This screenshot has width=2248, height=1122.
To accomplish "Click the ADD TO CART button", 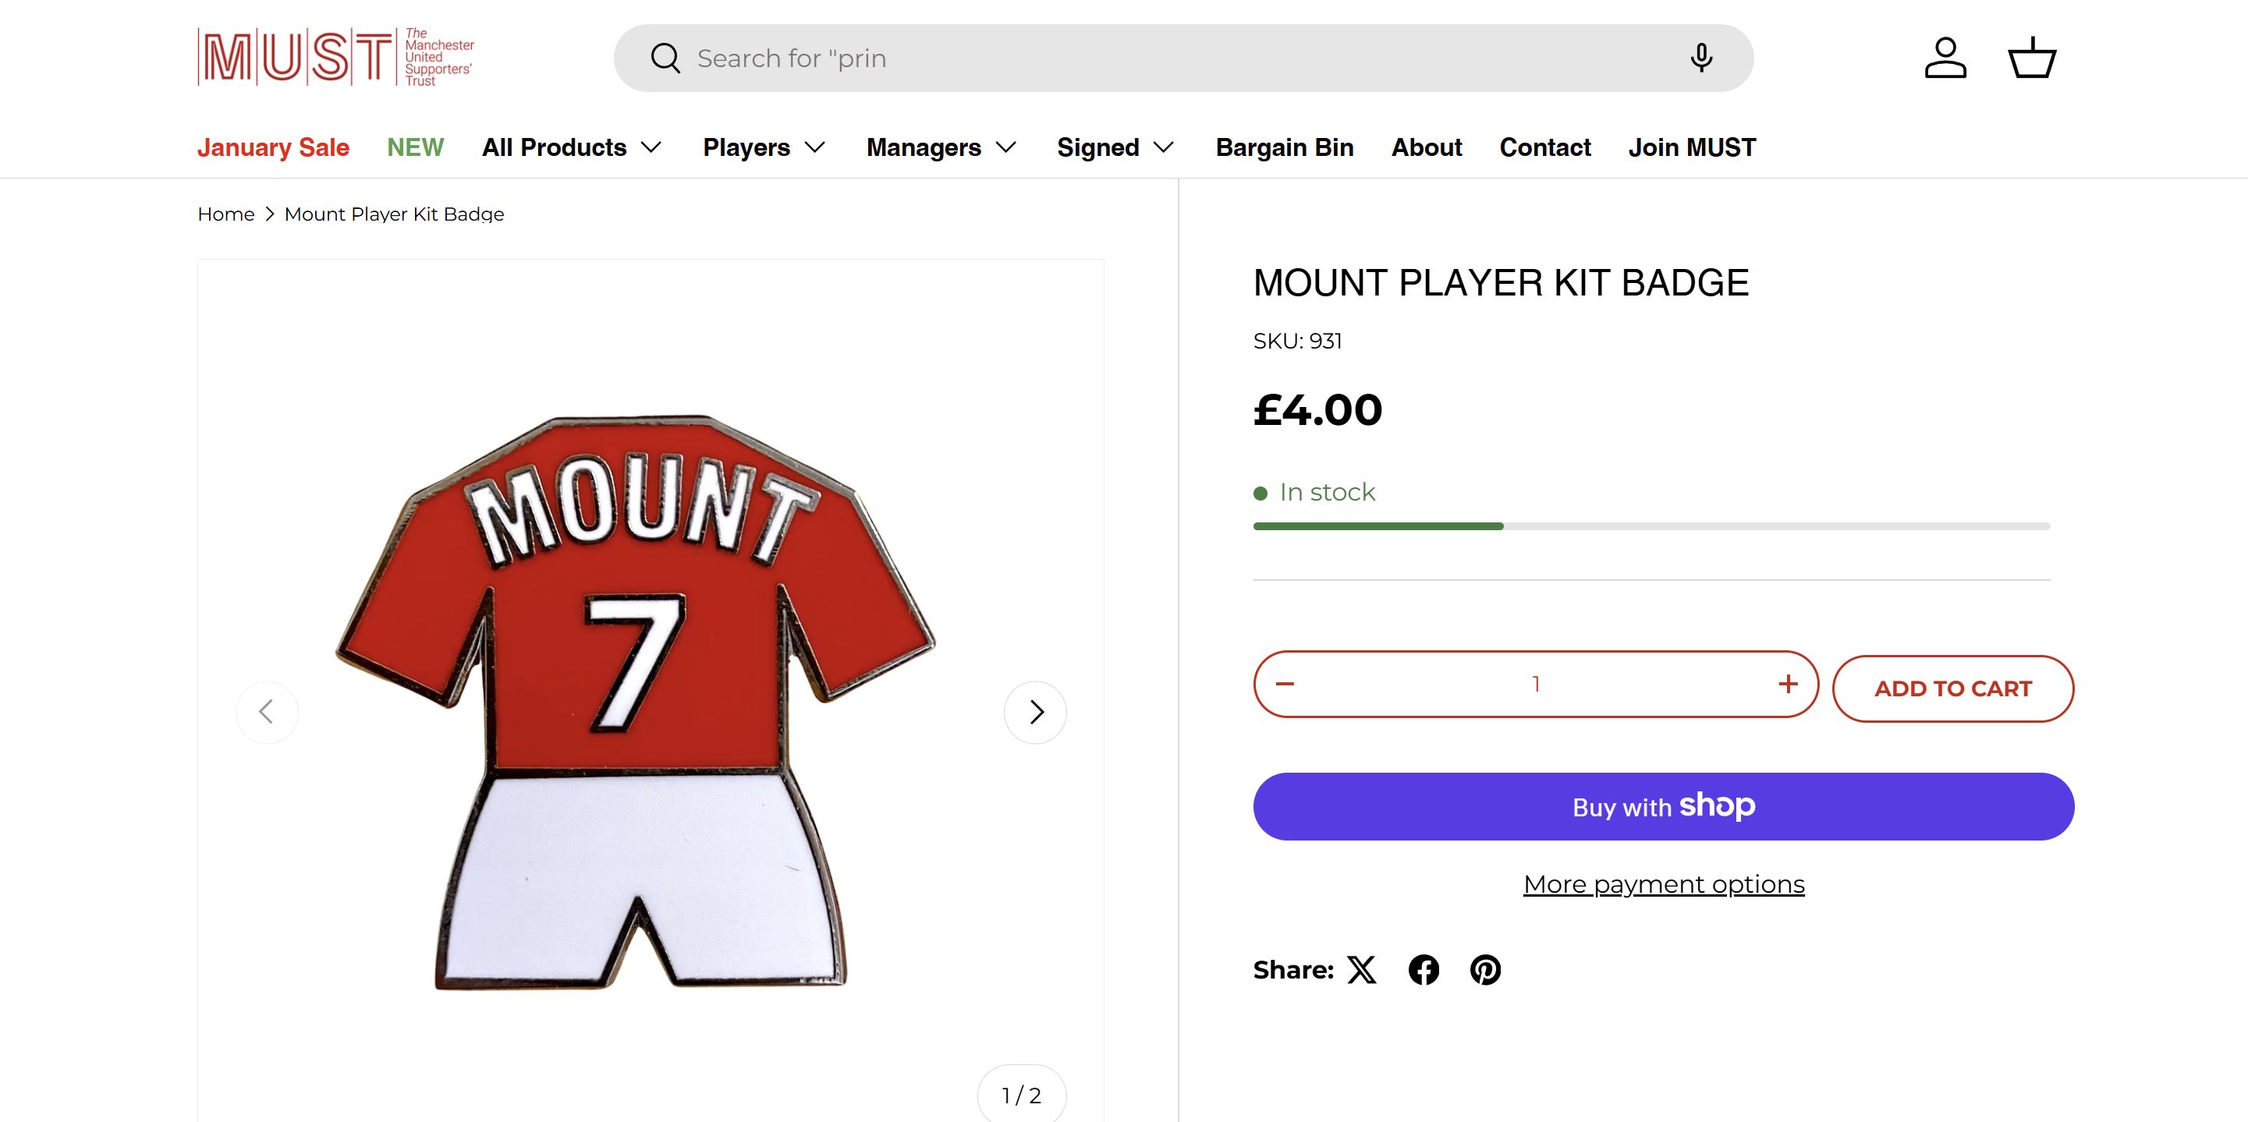I will point(1953,688).
